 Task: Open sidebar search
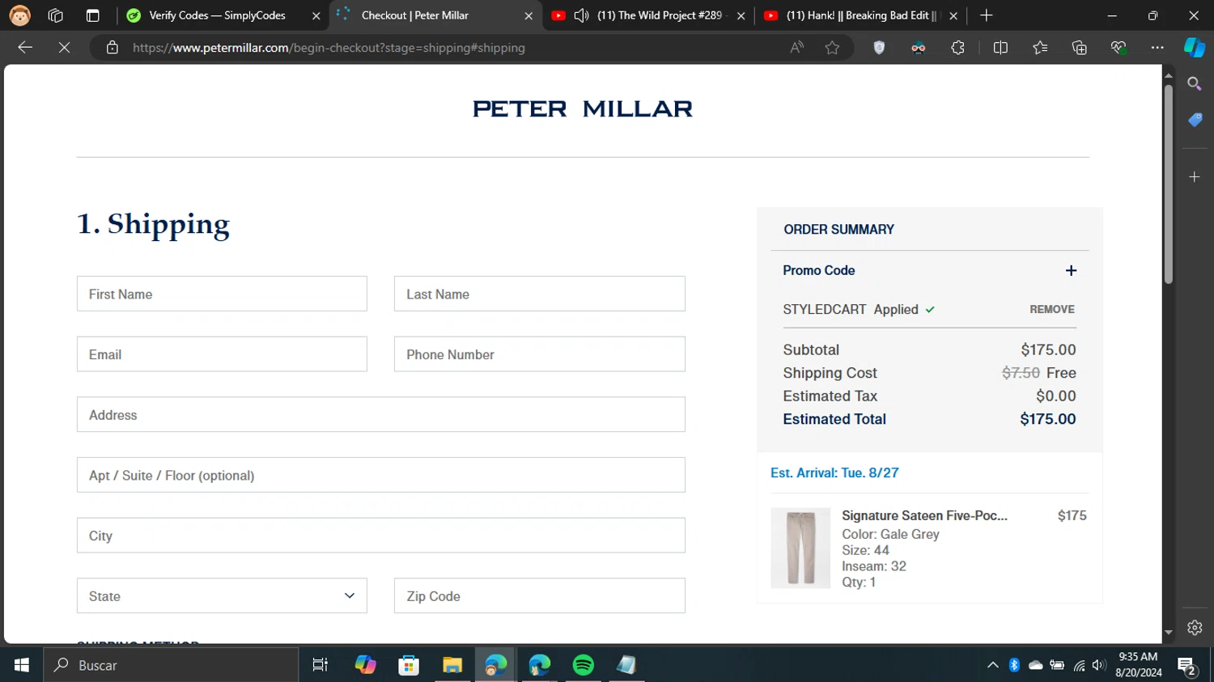click(1195, 83)
